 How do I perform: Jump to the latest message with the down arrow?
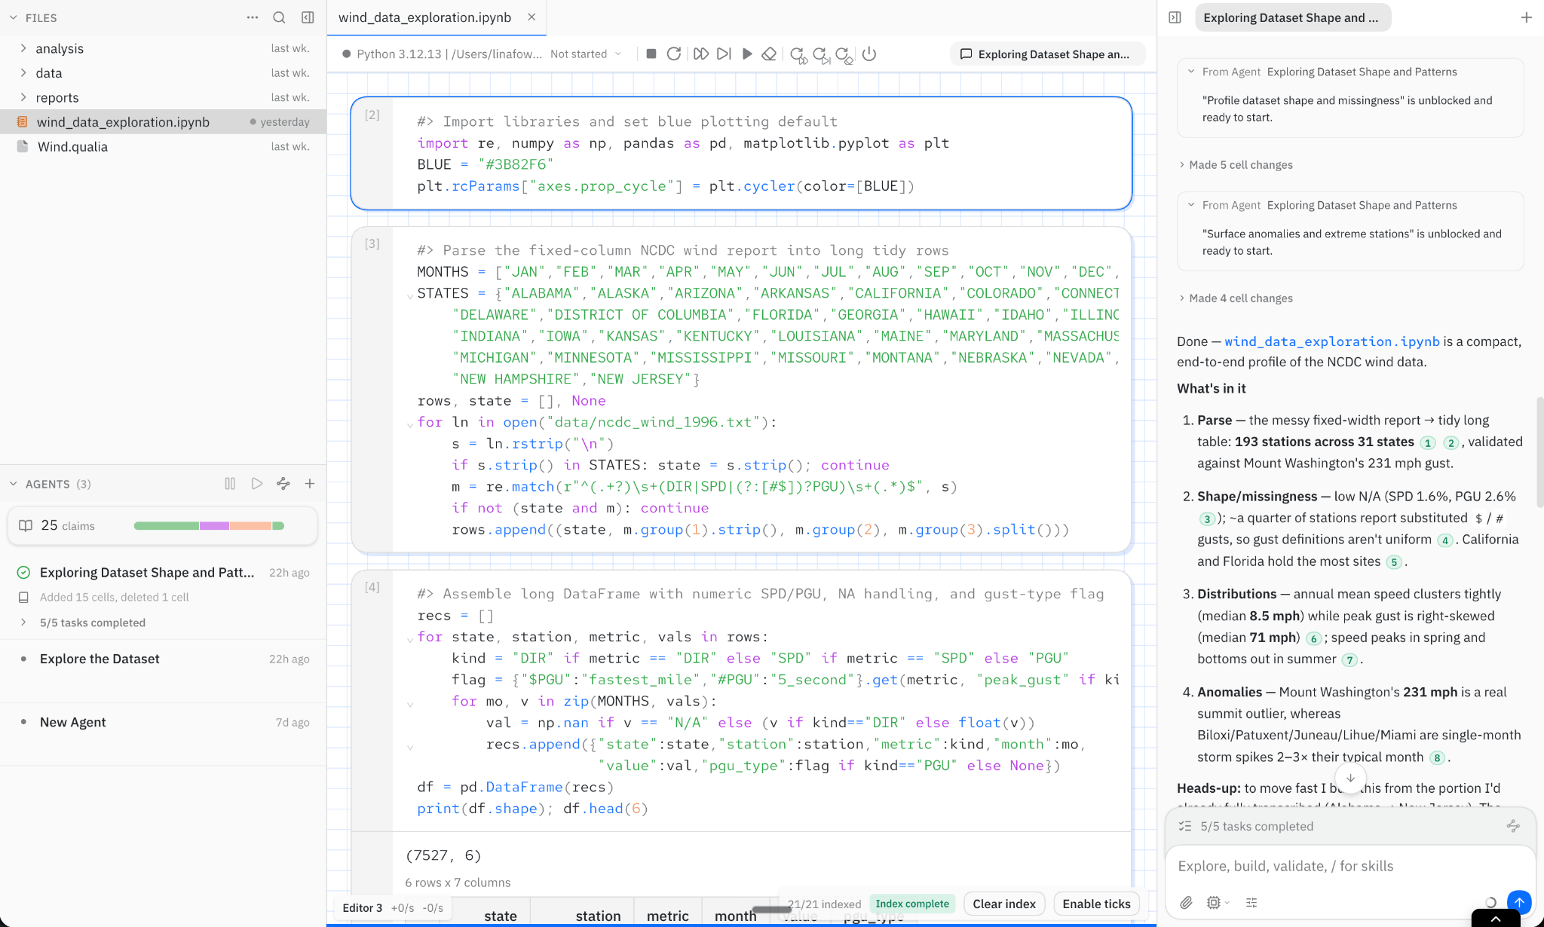[x=1350, y=778]
